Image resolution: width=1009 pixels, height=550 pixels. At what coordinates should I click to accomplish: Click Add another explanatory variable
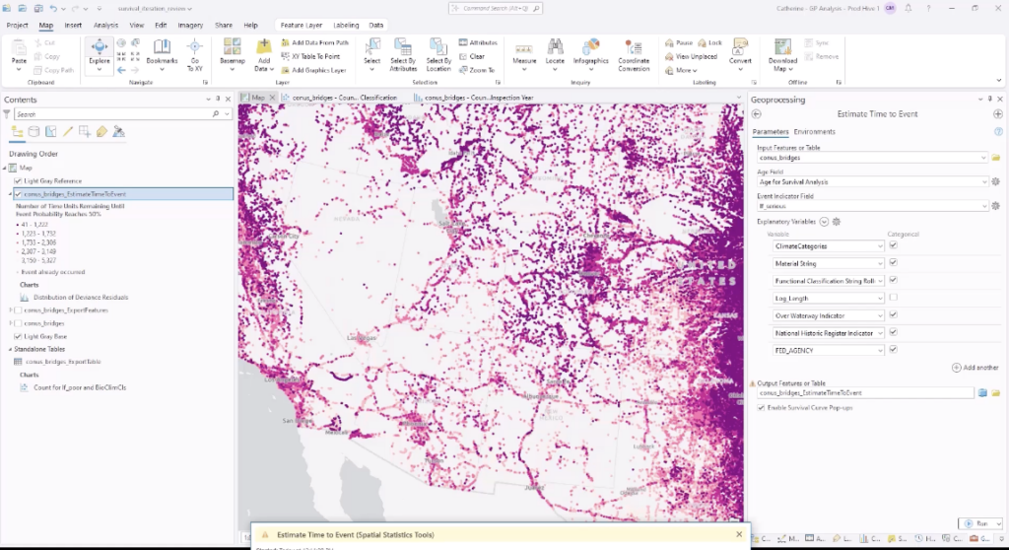click(975, 367)
